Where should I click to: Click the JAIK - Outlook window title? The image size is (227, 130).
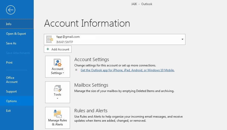pyautogui.click(x=142, y=4)
